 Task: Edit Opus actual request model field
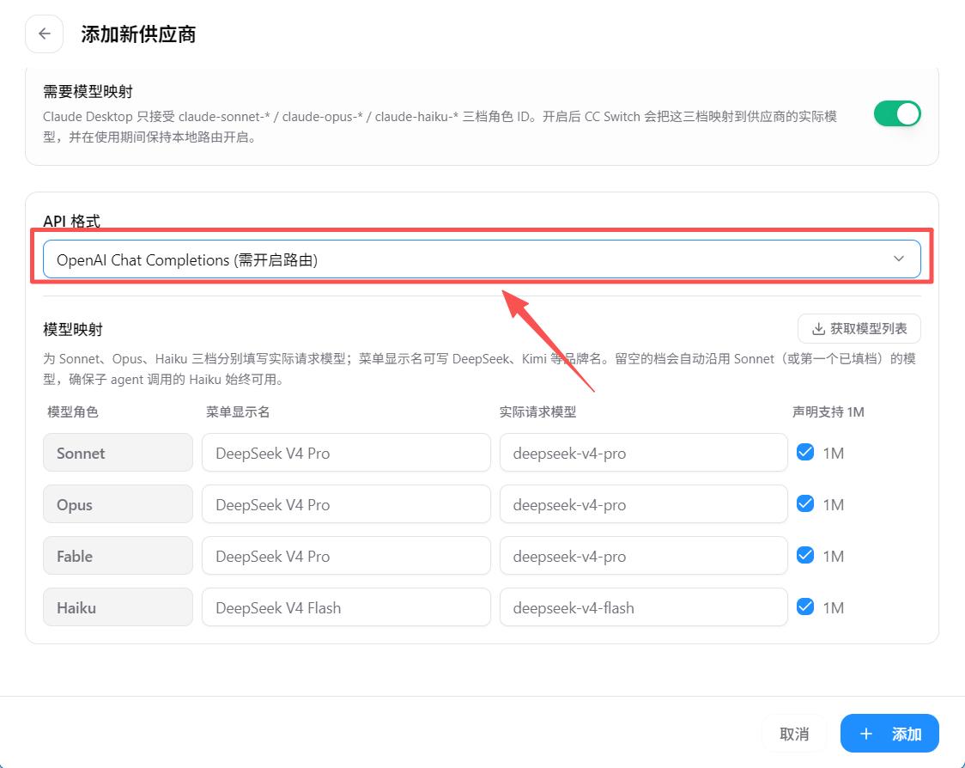coord(644,504)
